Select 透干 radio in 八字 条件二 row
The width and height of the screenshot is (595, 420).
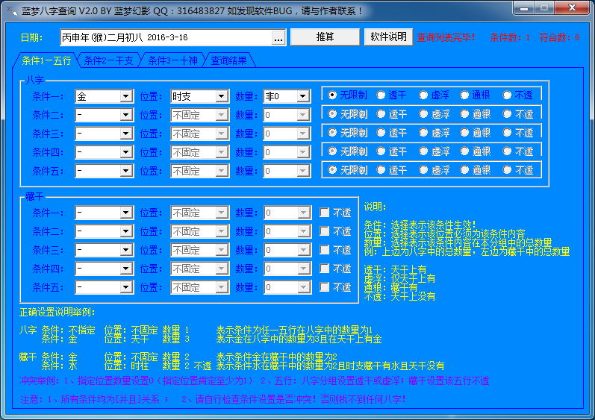click(381, 113)
